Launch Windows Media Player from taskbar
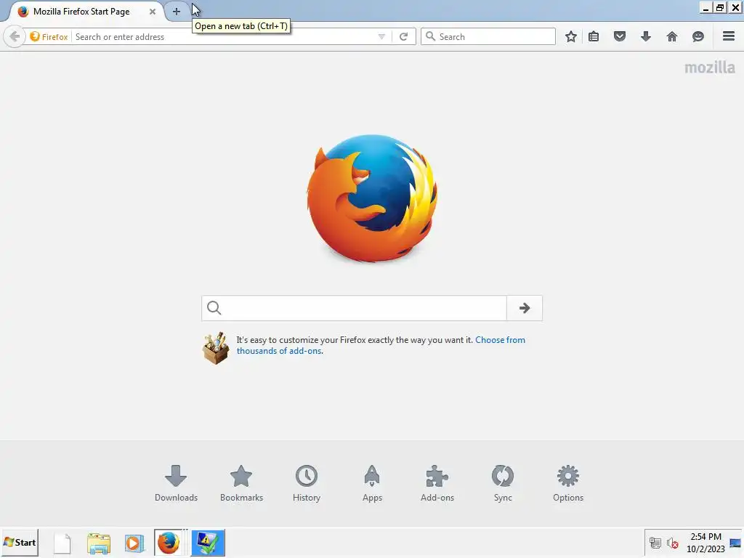The width and height of the screenshot is (744, 558). 134,543
